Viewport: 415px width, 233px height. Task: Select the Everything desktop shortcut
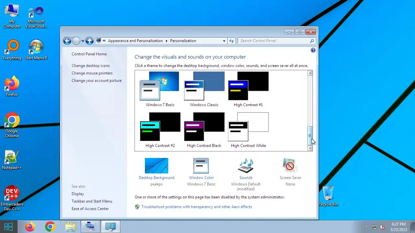[12, 50]
